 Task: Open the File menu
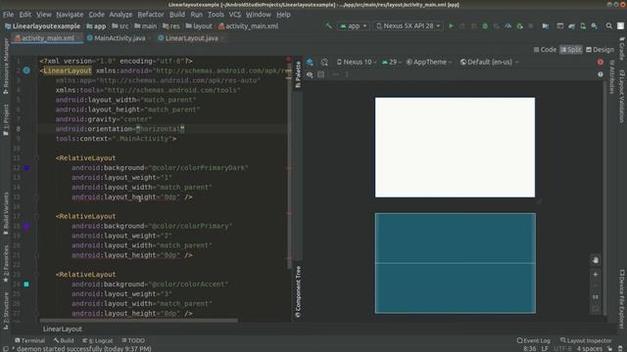click(x=8, y=15)
